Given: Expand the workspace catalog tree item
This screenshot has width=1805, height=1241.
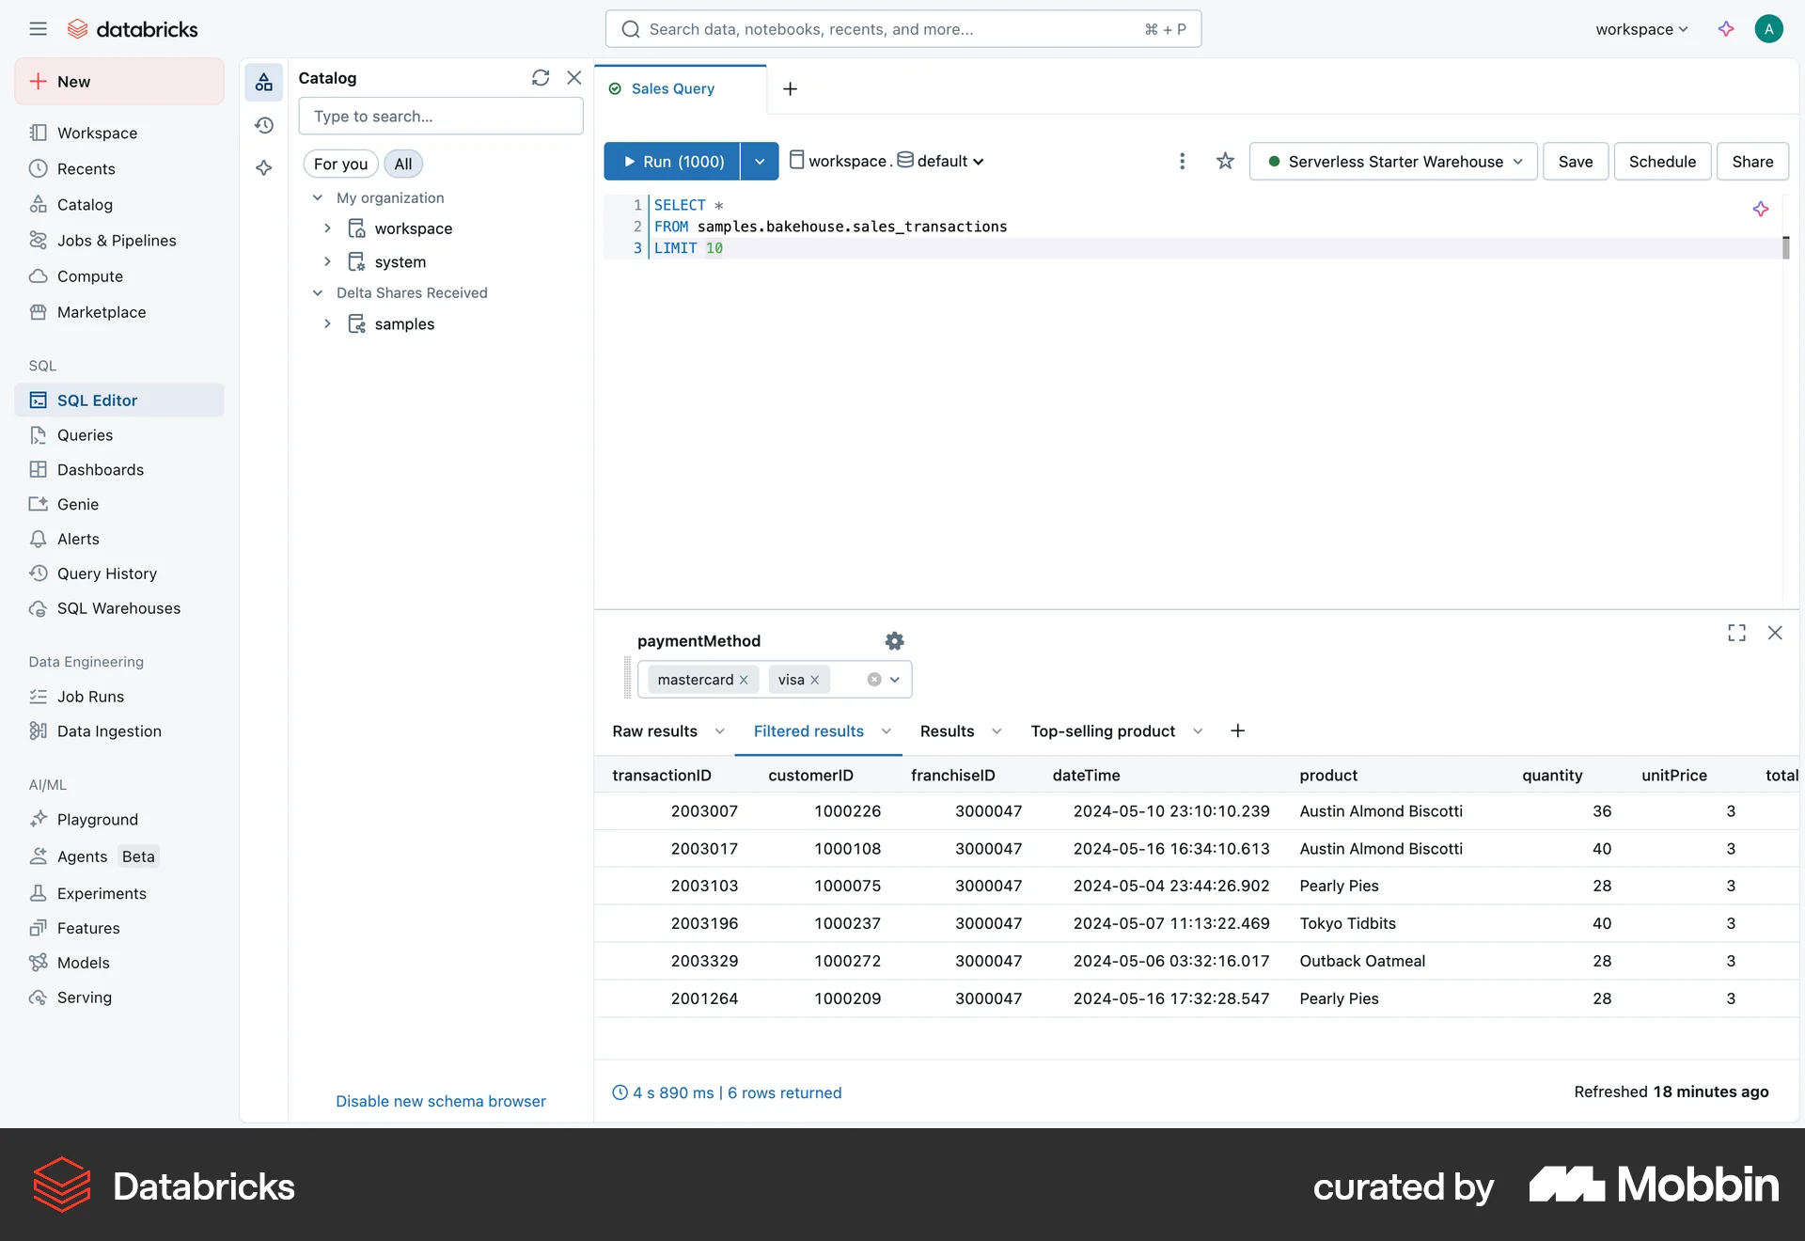Looking at the screenshot, I should (x=327, y=228).
